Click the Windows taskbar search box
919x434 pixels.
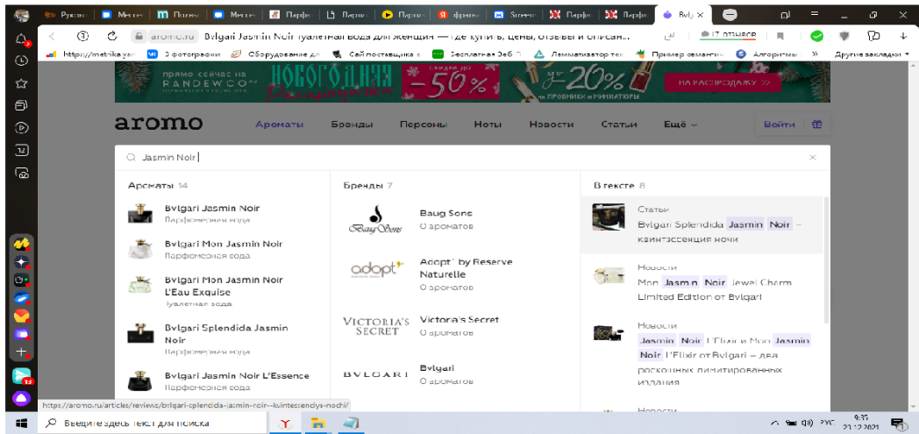(151, 423)
